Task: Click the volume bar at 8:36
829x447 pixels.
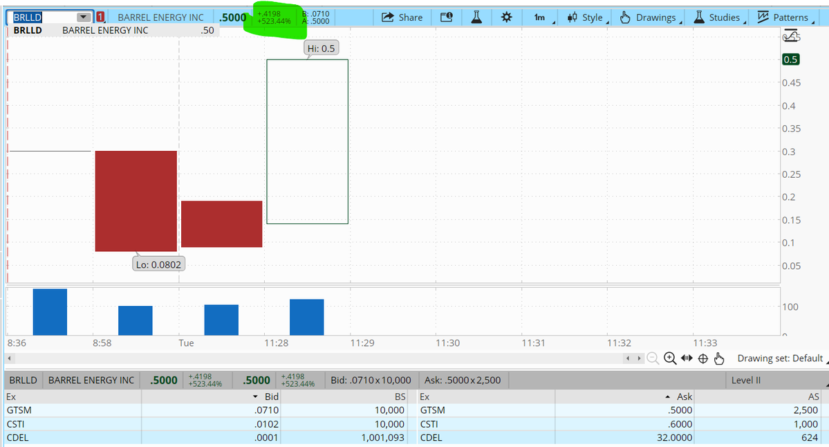Action: pos(50,312)
